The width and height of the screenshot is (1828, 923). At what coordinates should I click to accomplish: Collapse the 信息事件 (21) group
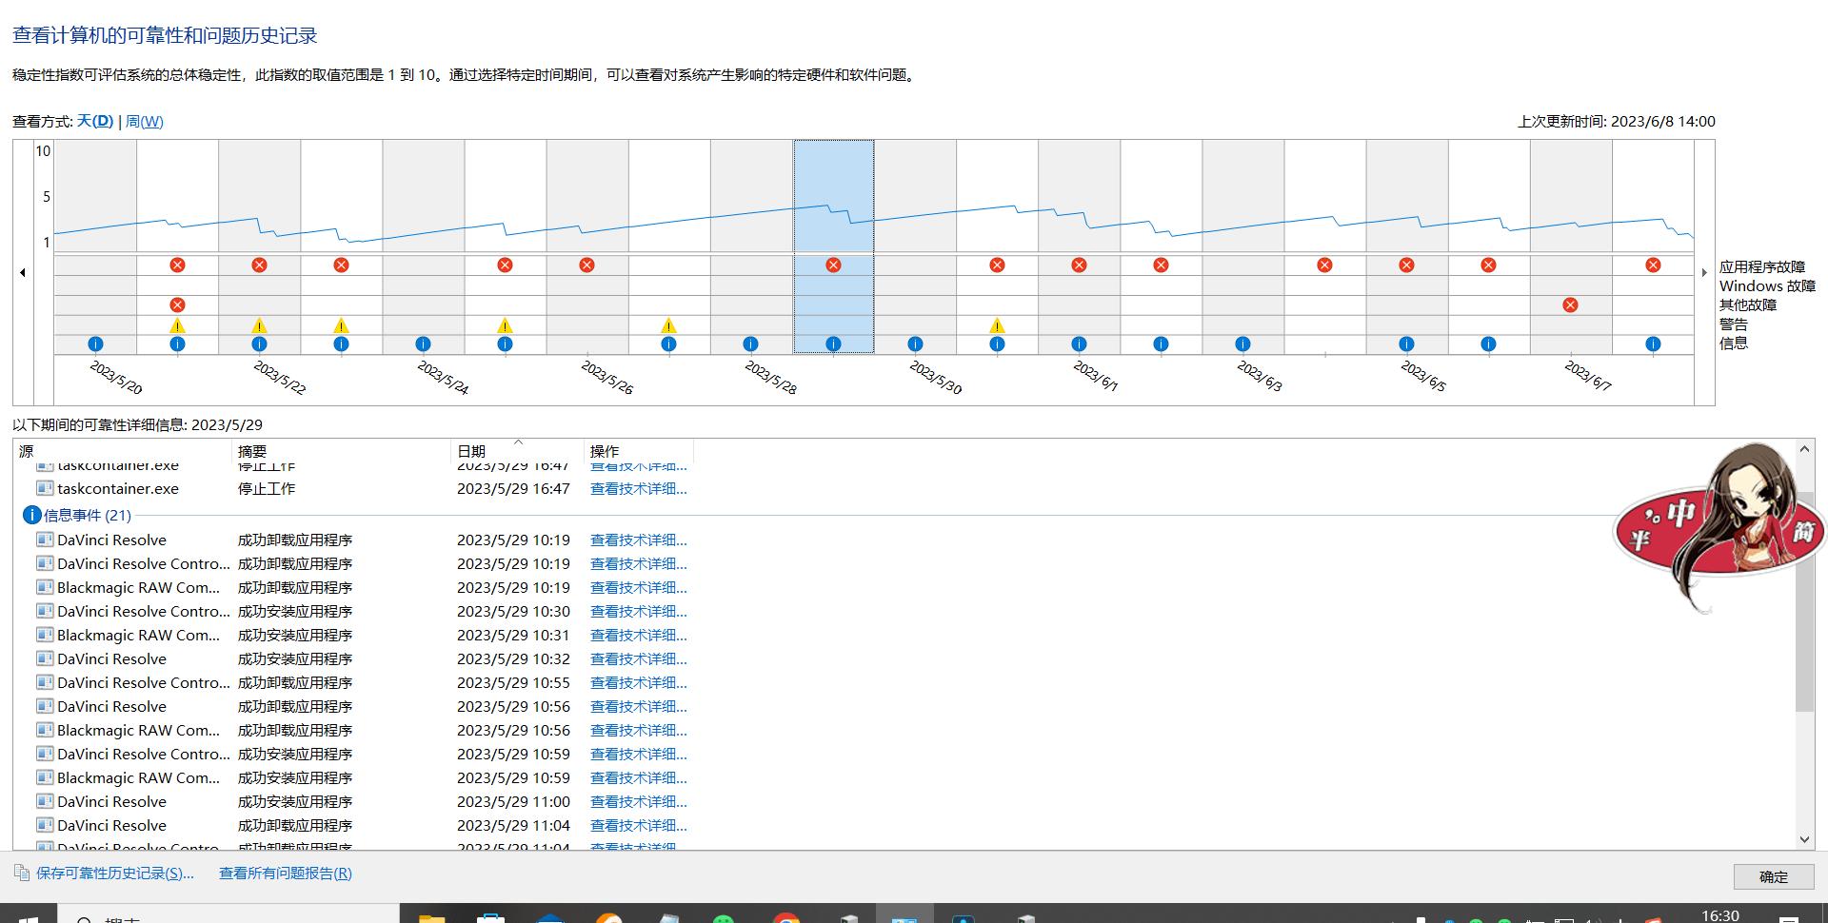(31, 516)
